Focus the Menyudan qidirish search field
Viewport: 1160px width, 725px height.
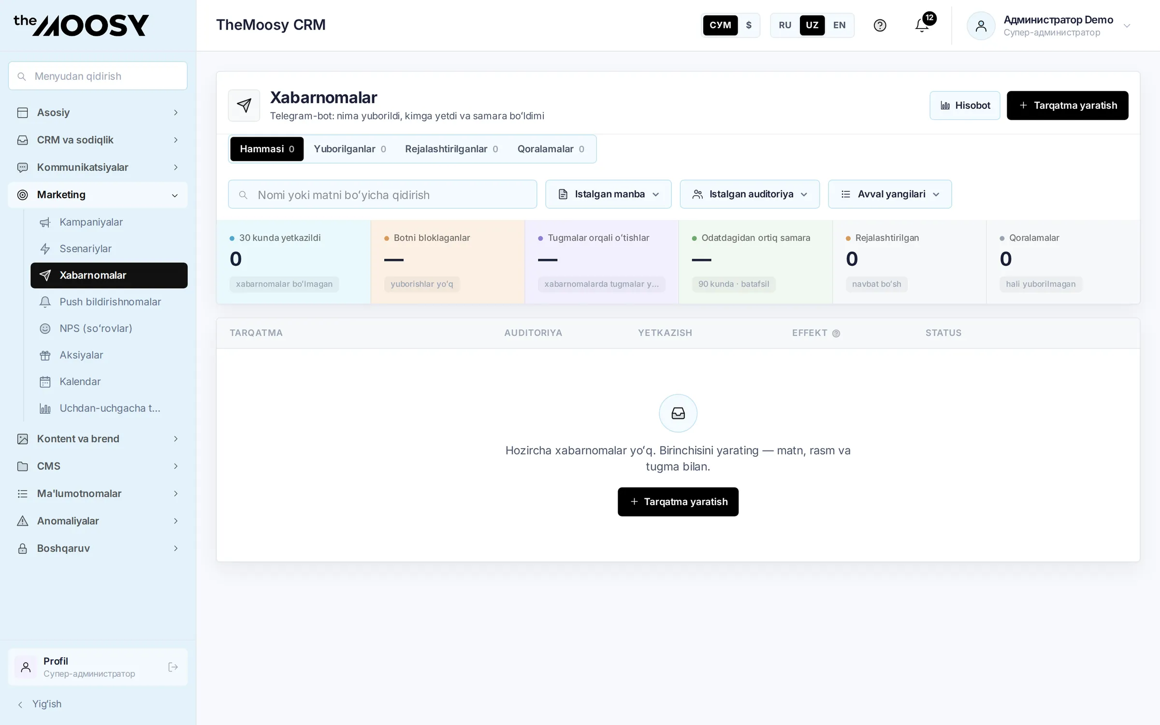pos(98,76)
